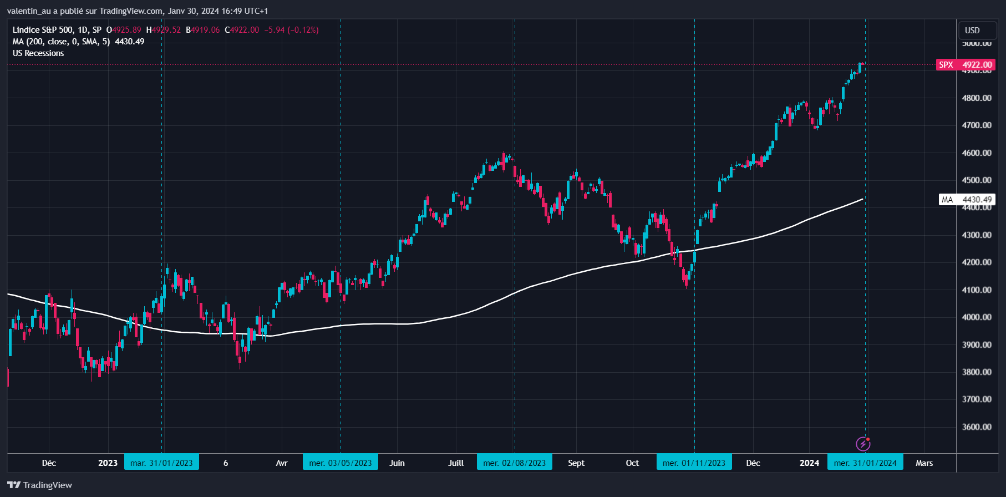Click the 2023 label on time axis

[108, 463]
